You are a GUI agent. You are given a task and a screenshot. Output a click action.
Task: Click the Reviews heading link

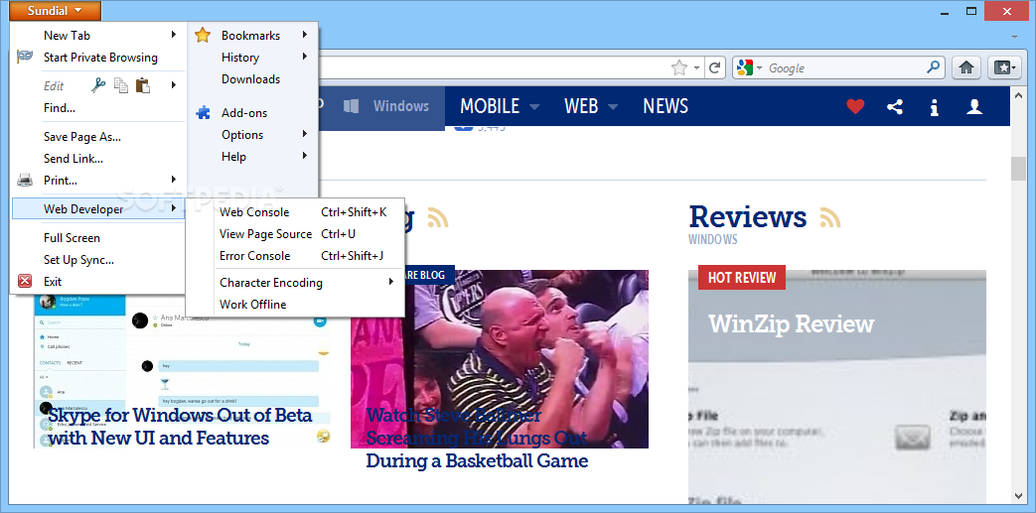(747, 216)
